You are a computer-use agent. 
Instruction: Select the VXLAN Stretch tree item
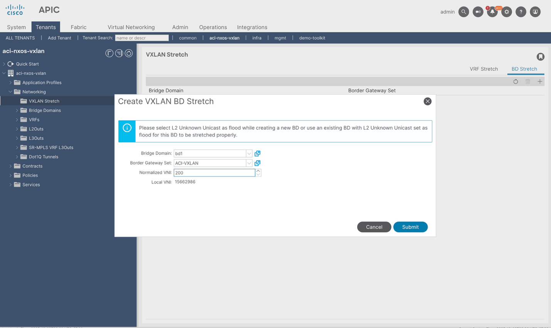[44, 101]
